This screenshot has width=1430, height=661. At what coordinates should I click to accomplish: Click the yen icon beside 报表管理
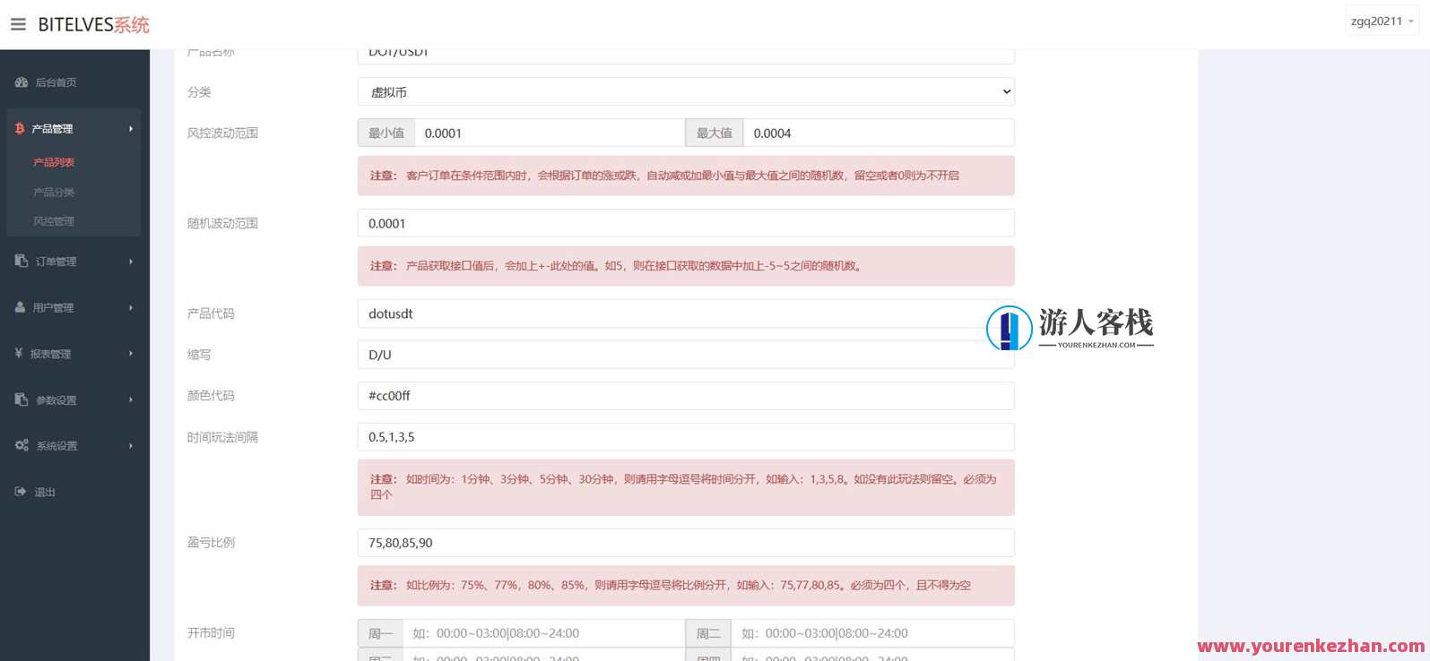pos(19,353)
